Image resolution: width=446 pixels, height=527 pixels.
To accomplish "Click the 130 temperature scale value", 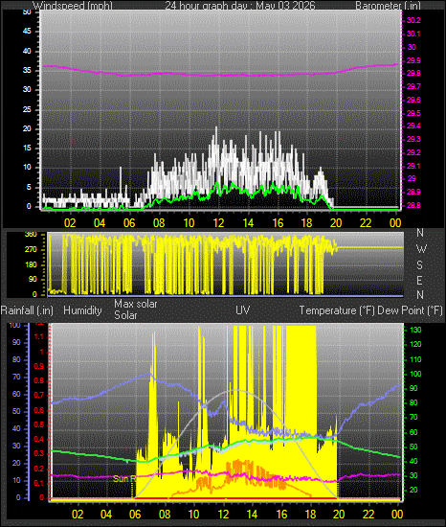I will [x=415, y=330].
